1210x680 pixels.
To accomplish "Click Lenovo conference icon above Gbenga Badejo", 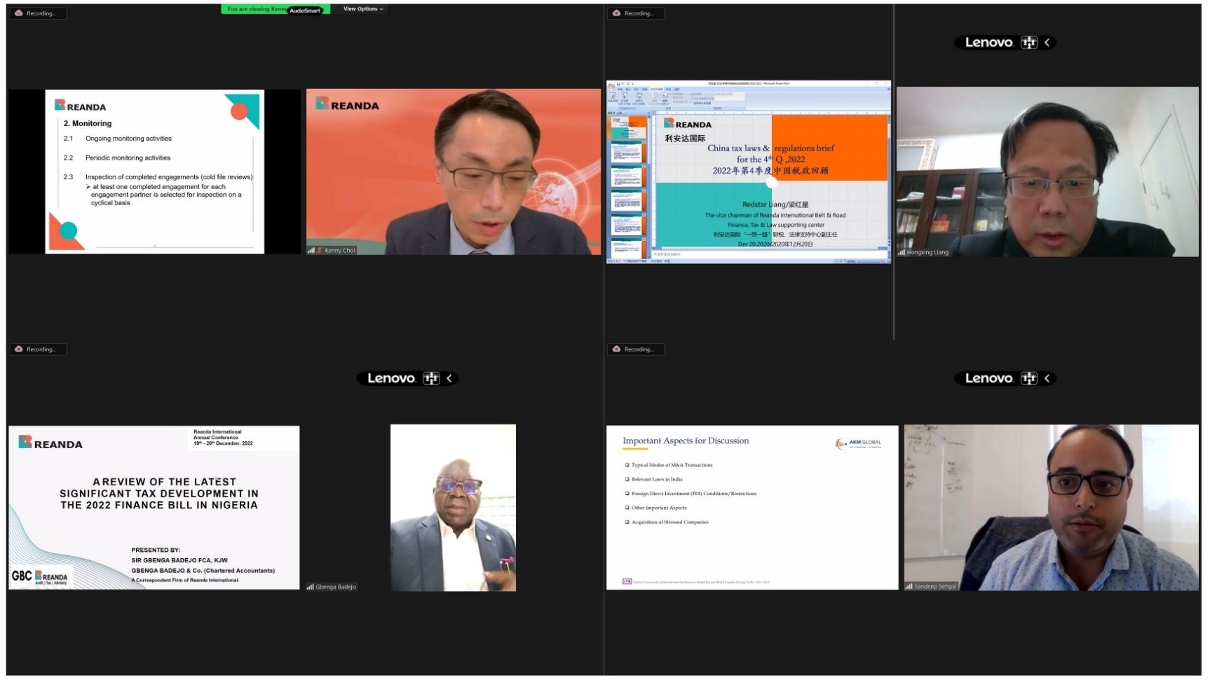I will pos(431,379).
